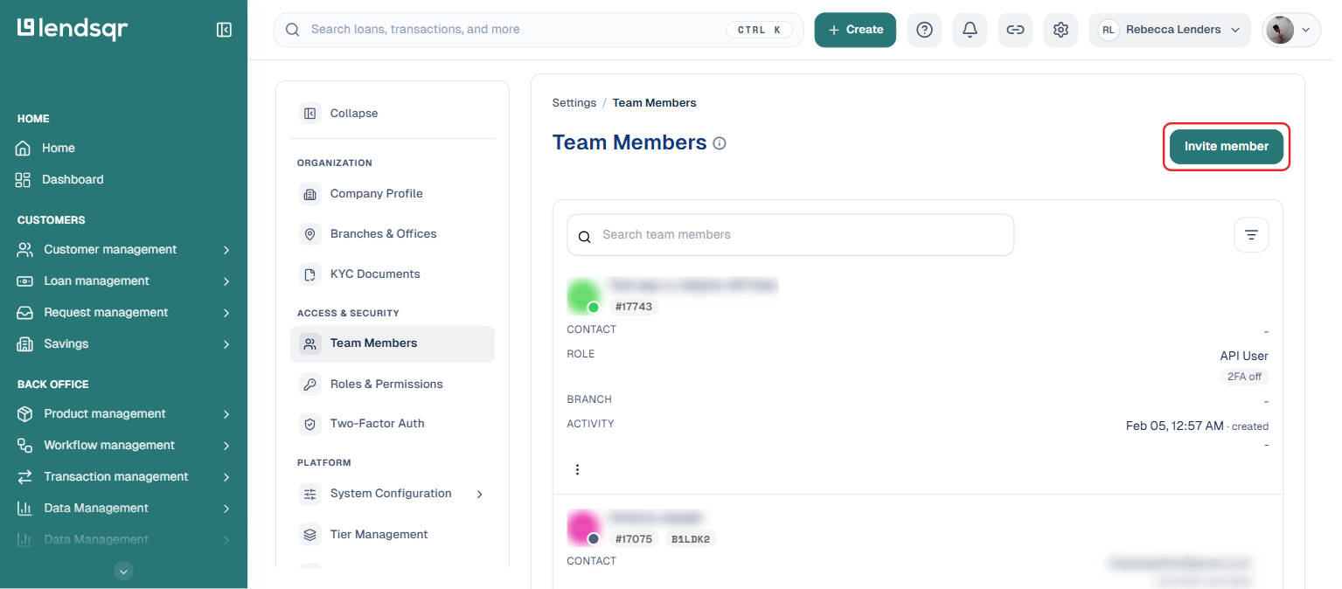Click the Request management inbox icon
The height and width of the screenshot is (589, 1342).
(25, 312)
